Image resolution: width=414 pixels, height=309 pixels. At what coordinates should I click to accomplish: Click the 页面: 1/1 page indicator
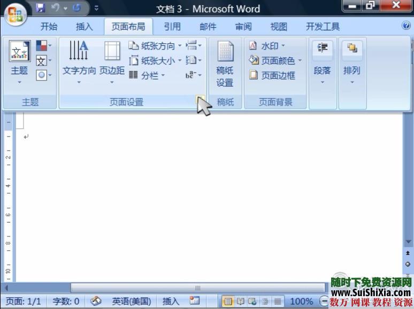[x=23, y=301]
